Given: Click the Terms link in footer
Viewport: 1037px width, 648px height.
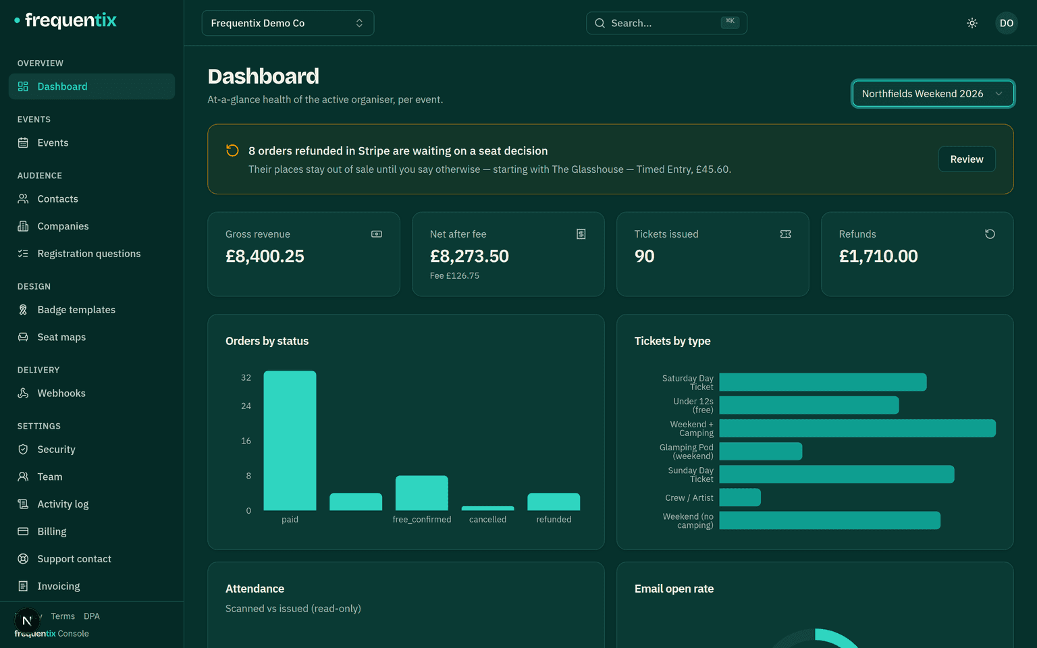Looking at the screenshot, I should pyautogui.click(x=63, y=616).
